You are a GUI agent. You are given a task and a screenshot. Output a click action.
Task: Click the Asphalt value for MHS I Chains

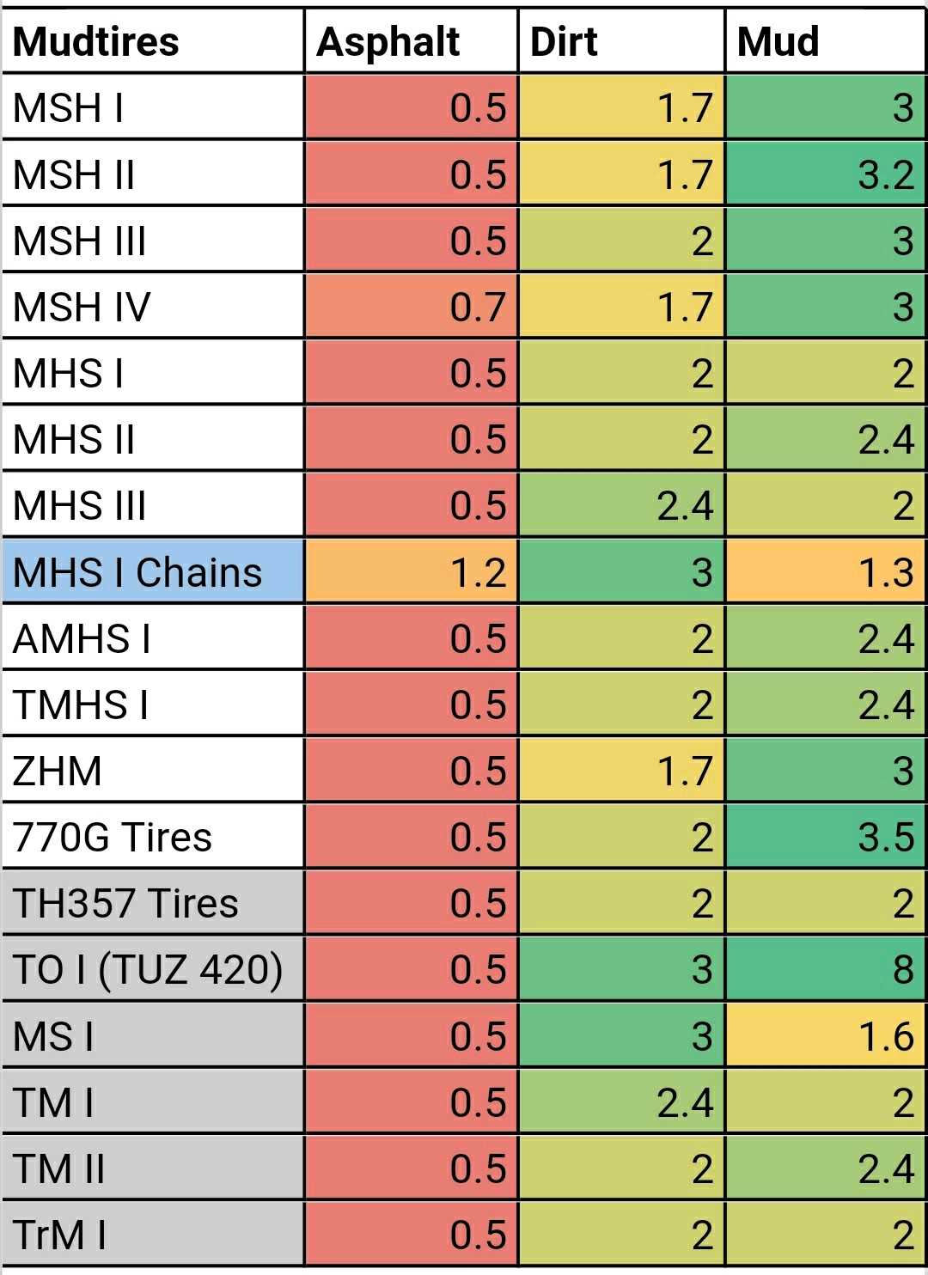(411, 572)
